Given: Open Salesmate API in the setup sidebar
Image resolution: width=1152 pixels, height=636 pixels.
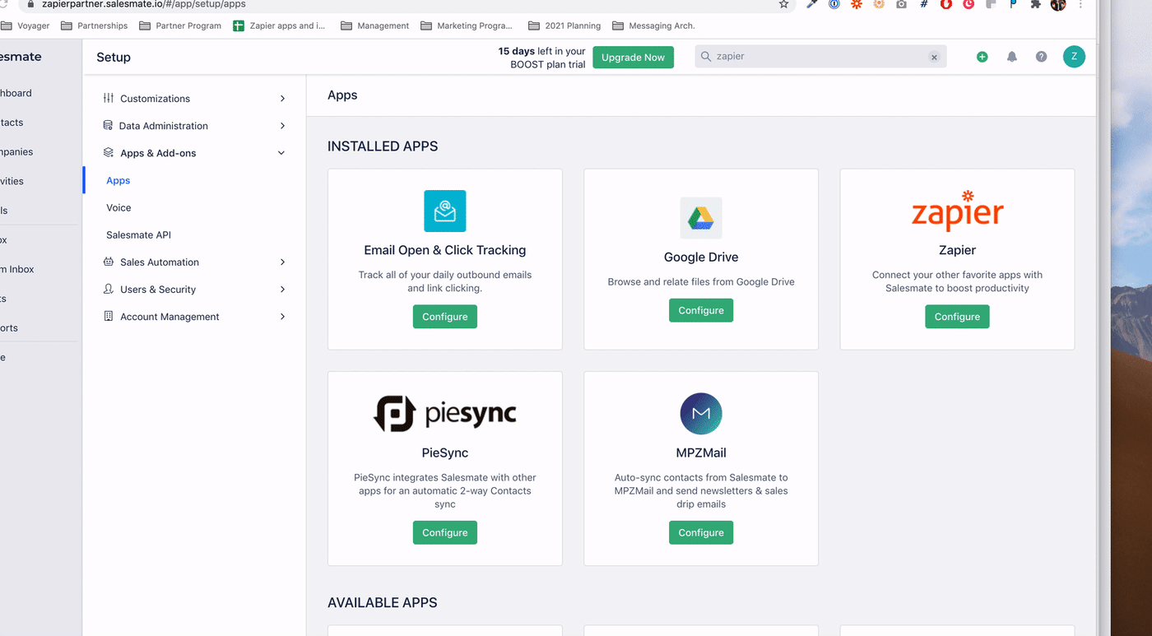Looking at the screenshot, I should pyautogui.click(x=138, y=234).
